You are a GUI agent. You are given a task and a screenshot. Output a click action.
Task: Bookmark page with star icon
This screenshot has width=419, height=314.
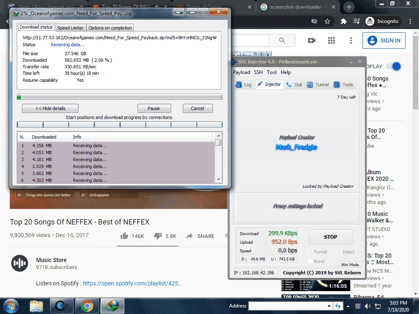[327, 21]
